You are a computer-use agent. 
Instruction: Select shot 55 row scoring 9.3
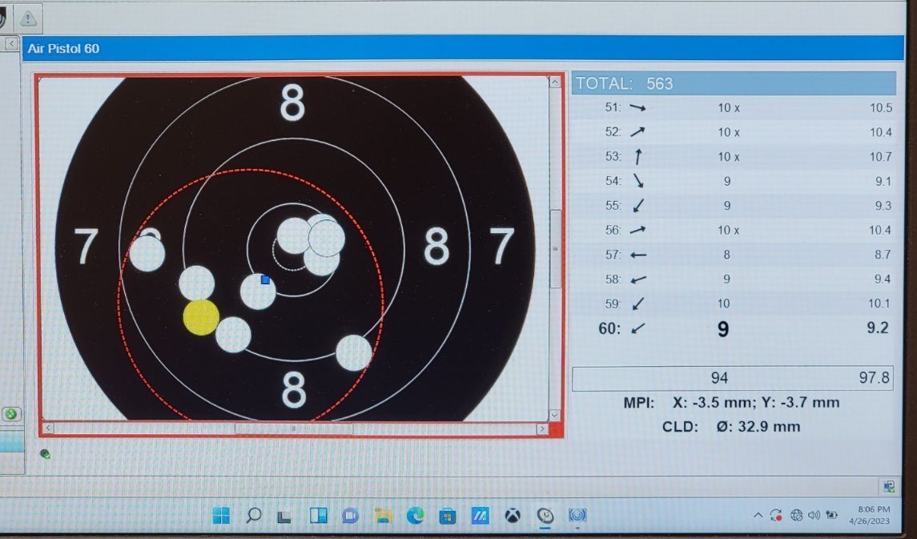[734, 206]
